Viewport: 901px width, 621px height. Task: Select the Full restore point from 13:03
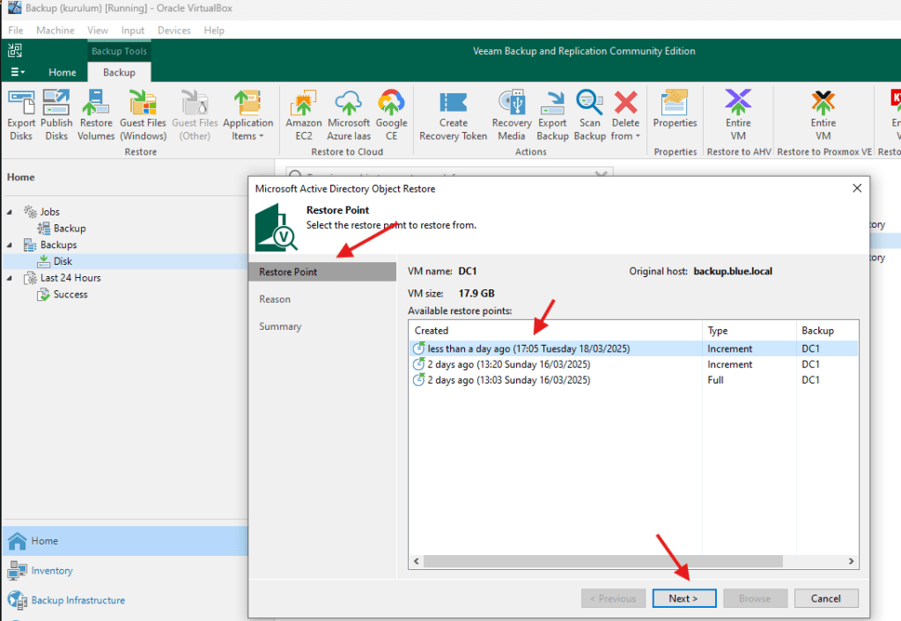pyautogui.click(x=508, y=380)
